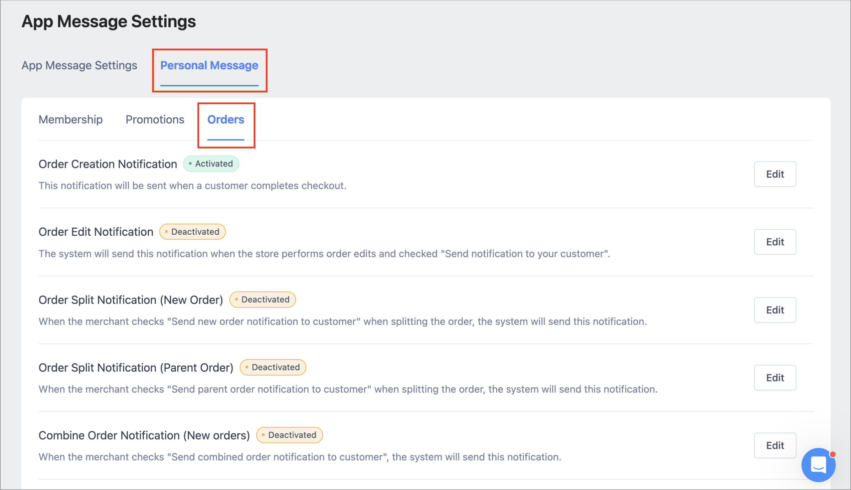Open the Membership sub-tab
The width and height of the screenshot is (851, 490).
(71, 119)
